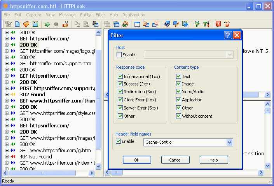This screenshot has height=186, width=274.
Task: Click the hand with wrench icon
Action: [x=65, y=24]
